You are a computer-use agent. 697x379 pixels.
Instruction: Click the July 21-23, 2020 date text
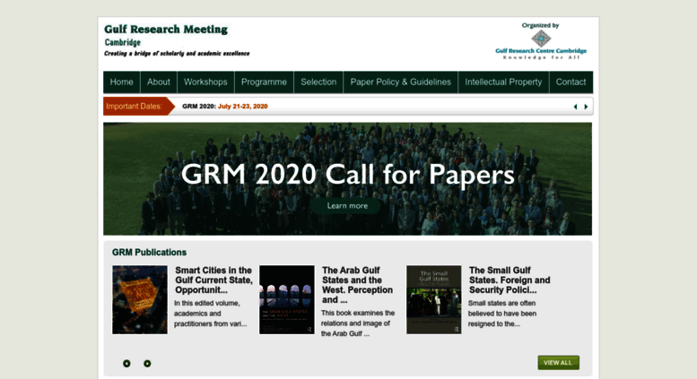[x=243, y=107]
